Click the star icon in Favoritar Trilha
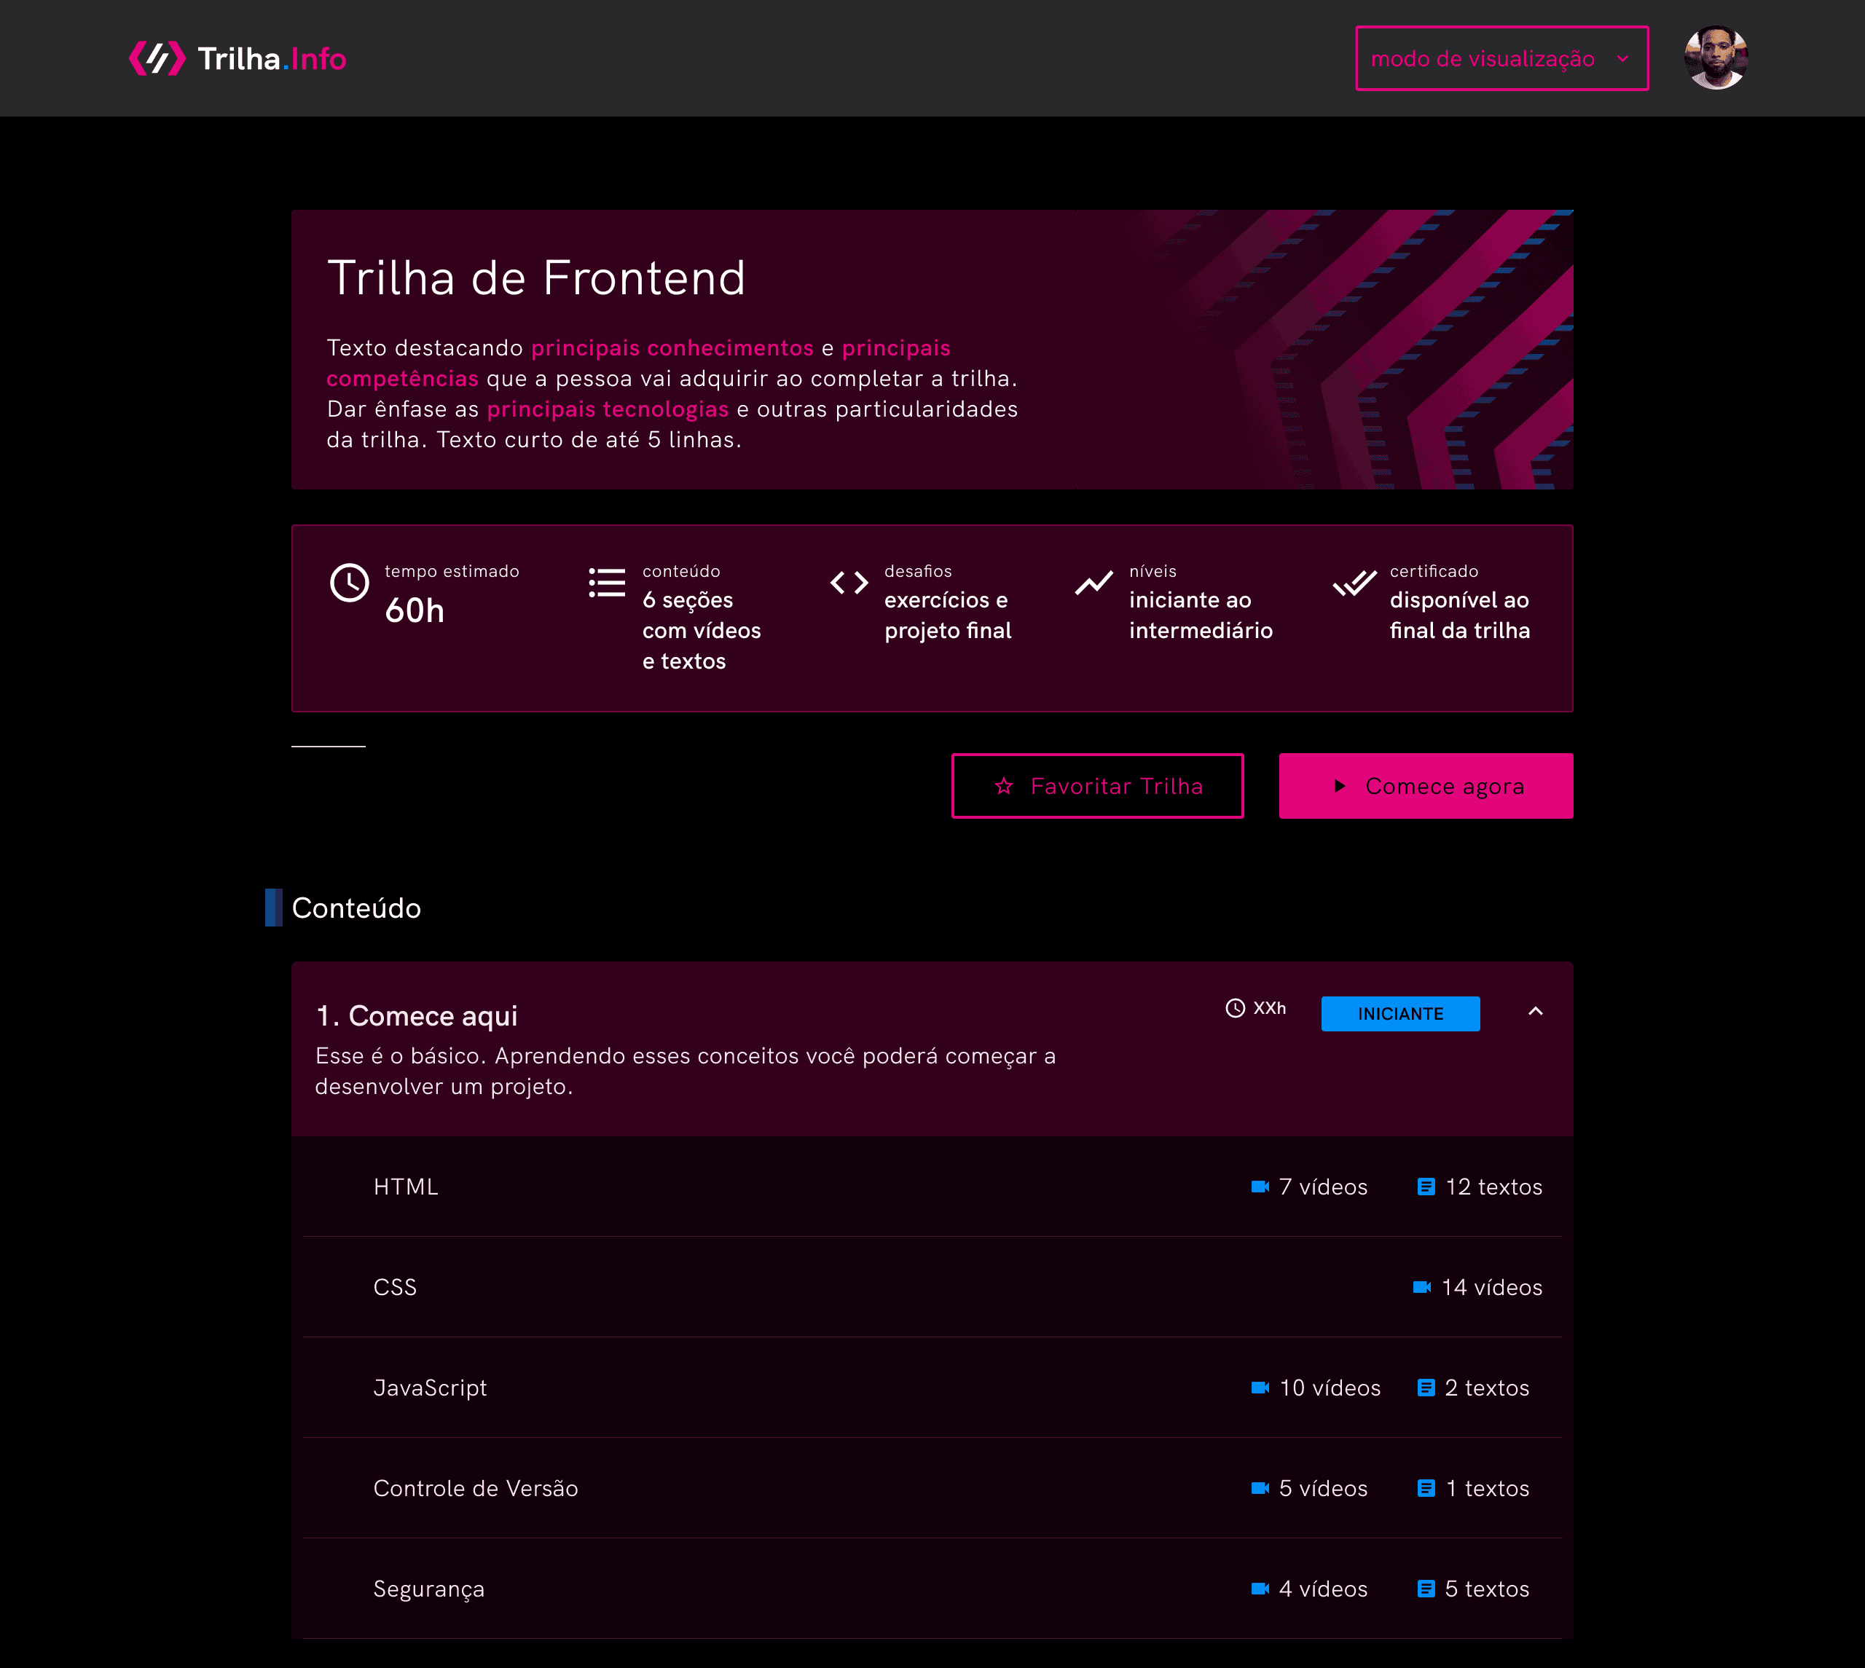The width and height of the screenshot is (1865, 1668). point(1005,787)
